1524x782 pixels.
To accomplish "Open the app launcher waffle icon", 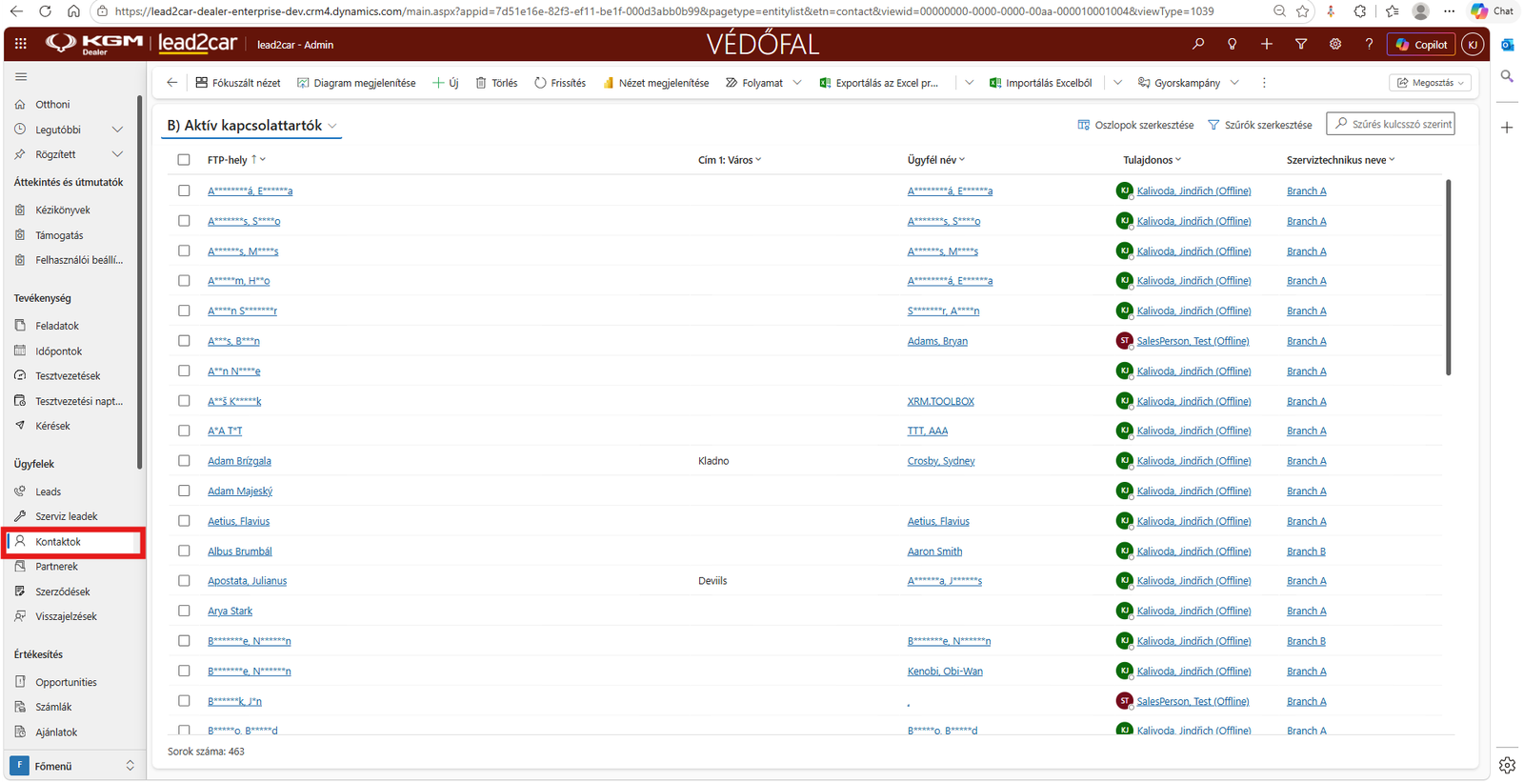I will coord(21,44).
